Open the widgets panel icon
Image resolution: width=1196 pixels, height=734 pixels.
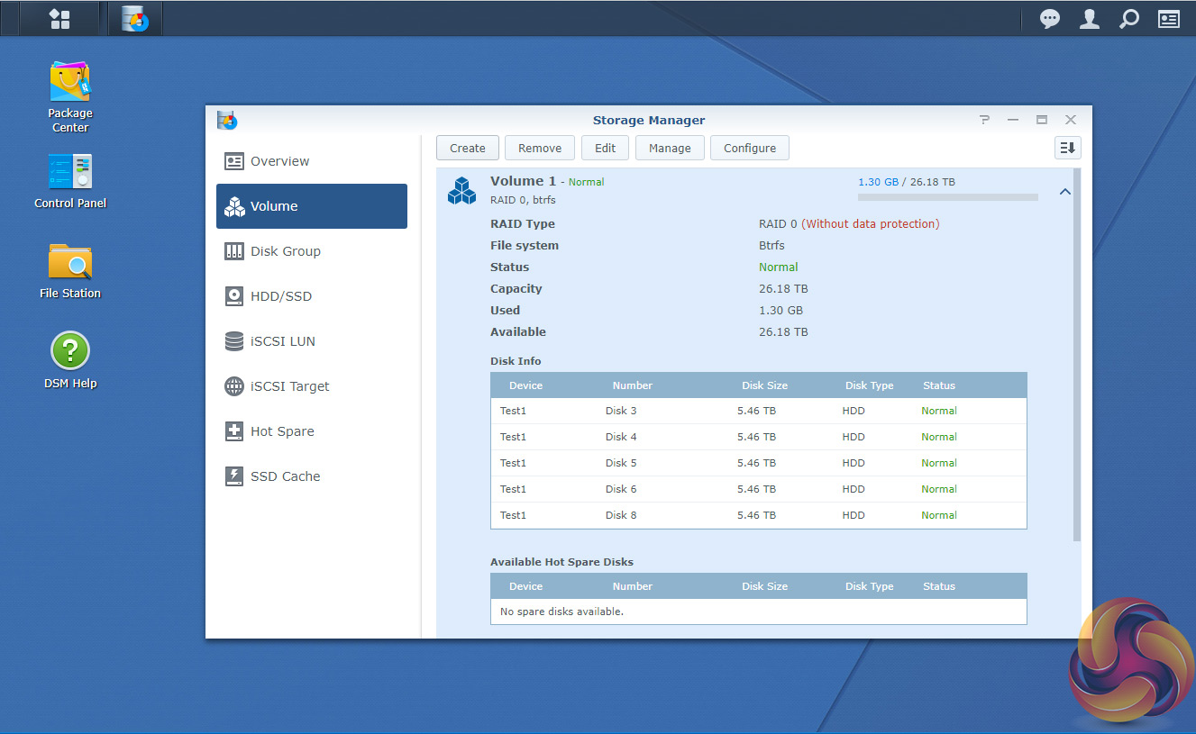coord(1169,19)
